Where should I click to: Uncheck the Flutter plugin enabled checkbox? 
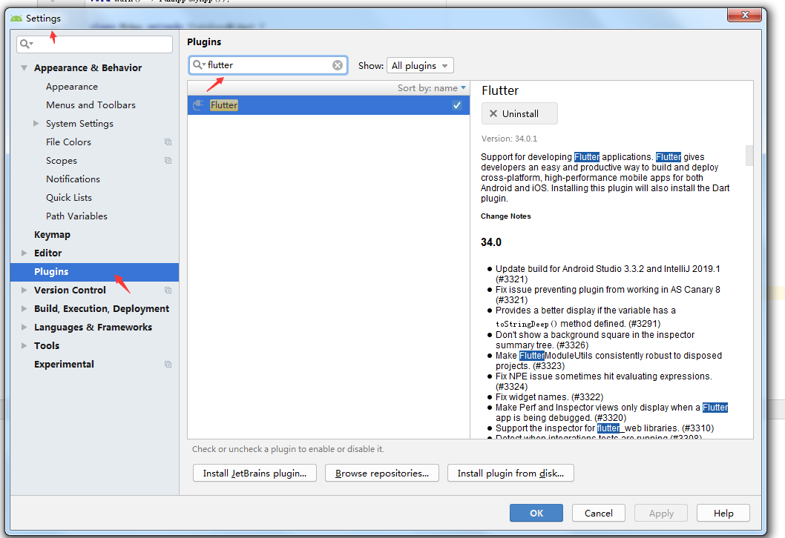(x=456, y=105)
